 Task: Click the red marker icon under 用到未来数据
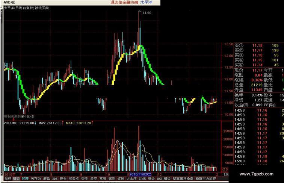pyautogui.click(x=14, y=119)
